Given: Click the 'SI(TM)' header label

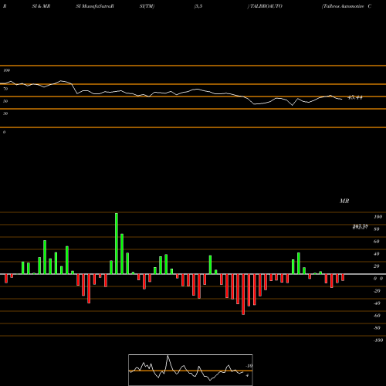Looking at the screenshot, I should coord(147,6).
